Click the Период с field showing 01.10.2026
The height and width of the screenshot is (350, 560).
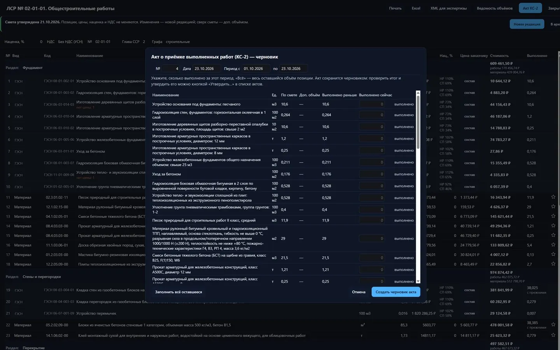point(255,68)
